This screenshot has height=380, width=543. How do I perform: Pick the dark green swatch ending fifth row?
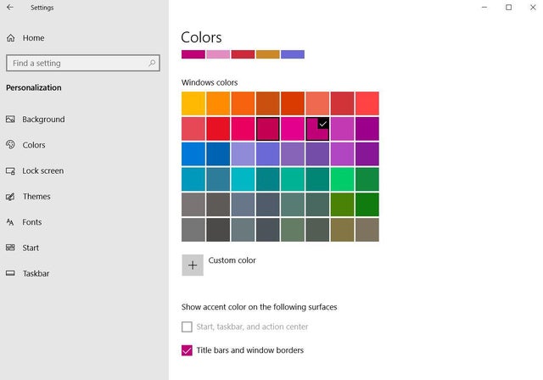367,204
